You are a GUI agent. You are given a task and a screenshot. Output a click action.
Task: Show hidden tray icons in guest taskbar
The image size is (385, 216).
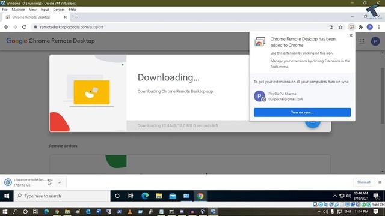pos(334,196)
